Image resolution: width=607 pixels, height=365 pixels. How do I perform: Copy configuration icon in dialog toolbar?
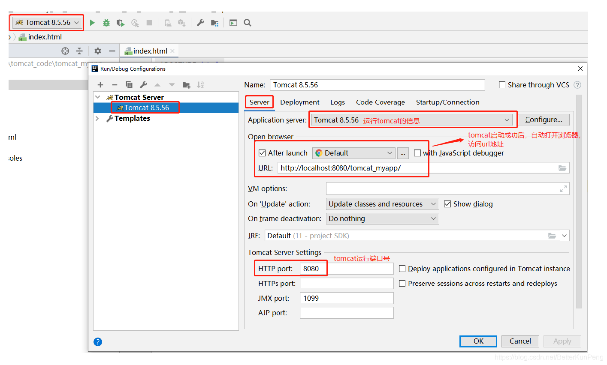click(x=129, y=85)
